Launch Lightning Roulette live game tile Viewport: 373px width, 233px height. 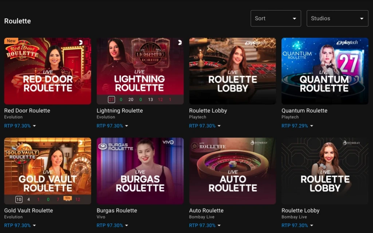click(140, 67)
